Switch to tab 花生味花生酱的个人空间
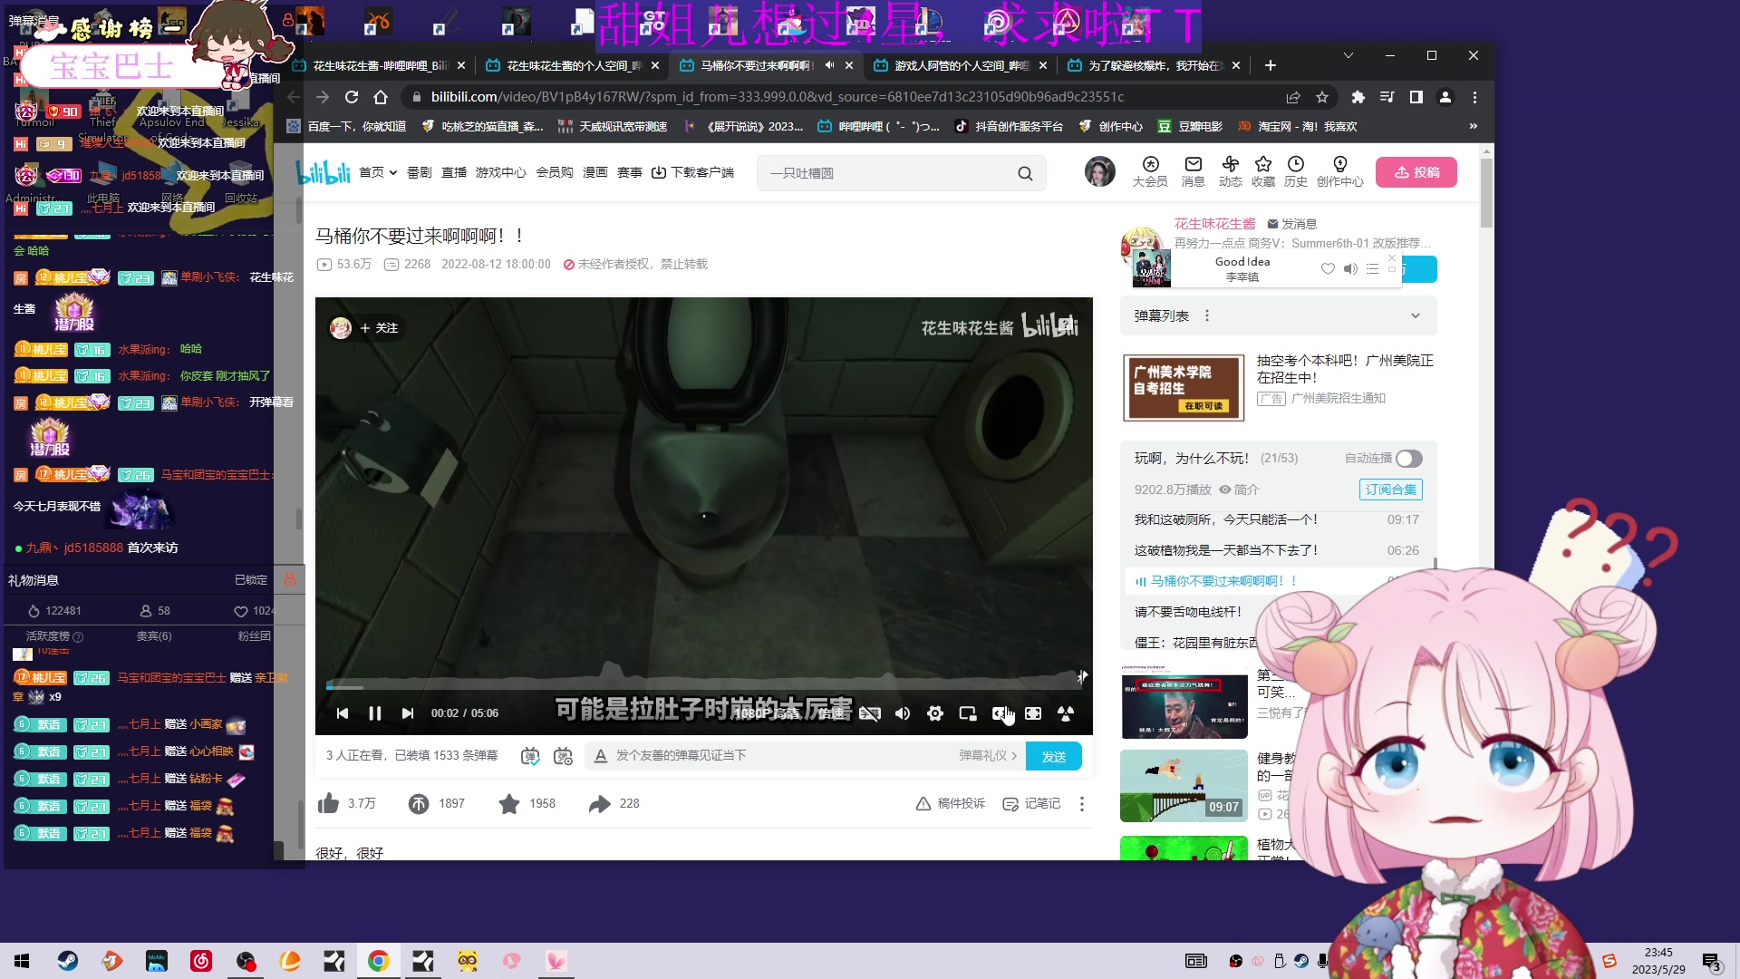This screenshot has height=979, width=1740. pyautogui.click(x=573, y=65)
